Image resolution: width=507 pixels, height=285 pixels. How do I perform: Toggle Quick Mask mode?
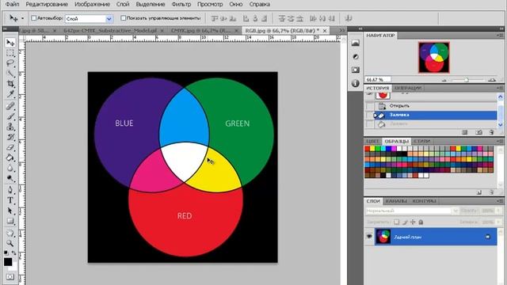10,277
